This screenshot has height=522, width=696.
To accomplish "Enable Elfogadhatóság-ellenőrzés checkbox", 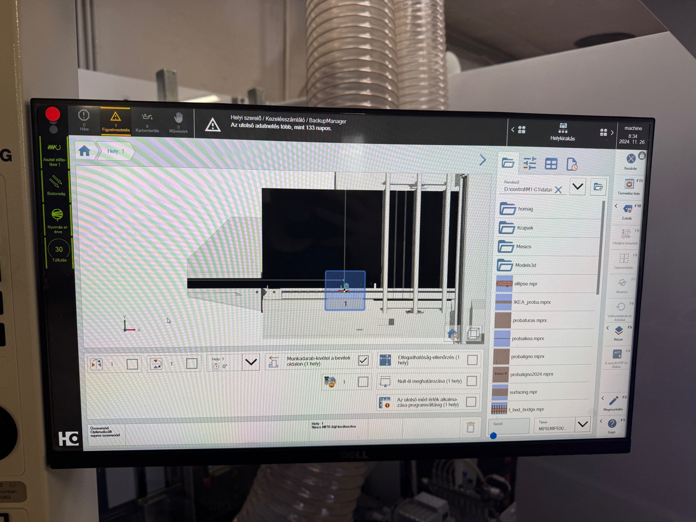I will pyautogui.click(x=472, y=360).
